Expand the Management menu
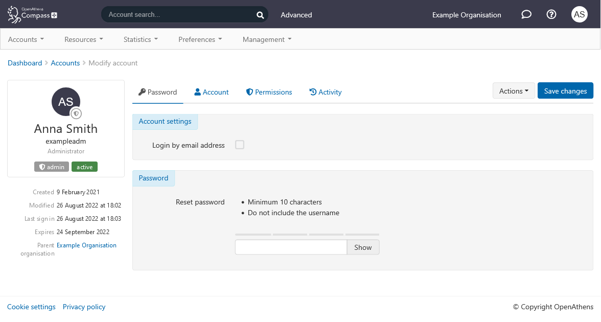 point(266,39)
